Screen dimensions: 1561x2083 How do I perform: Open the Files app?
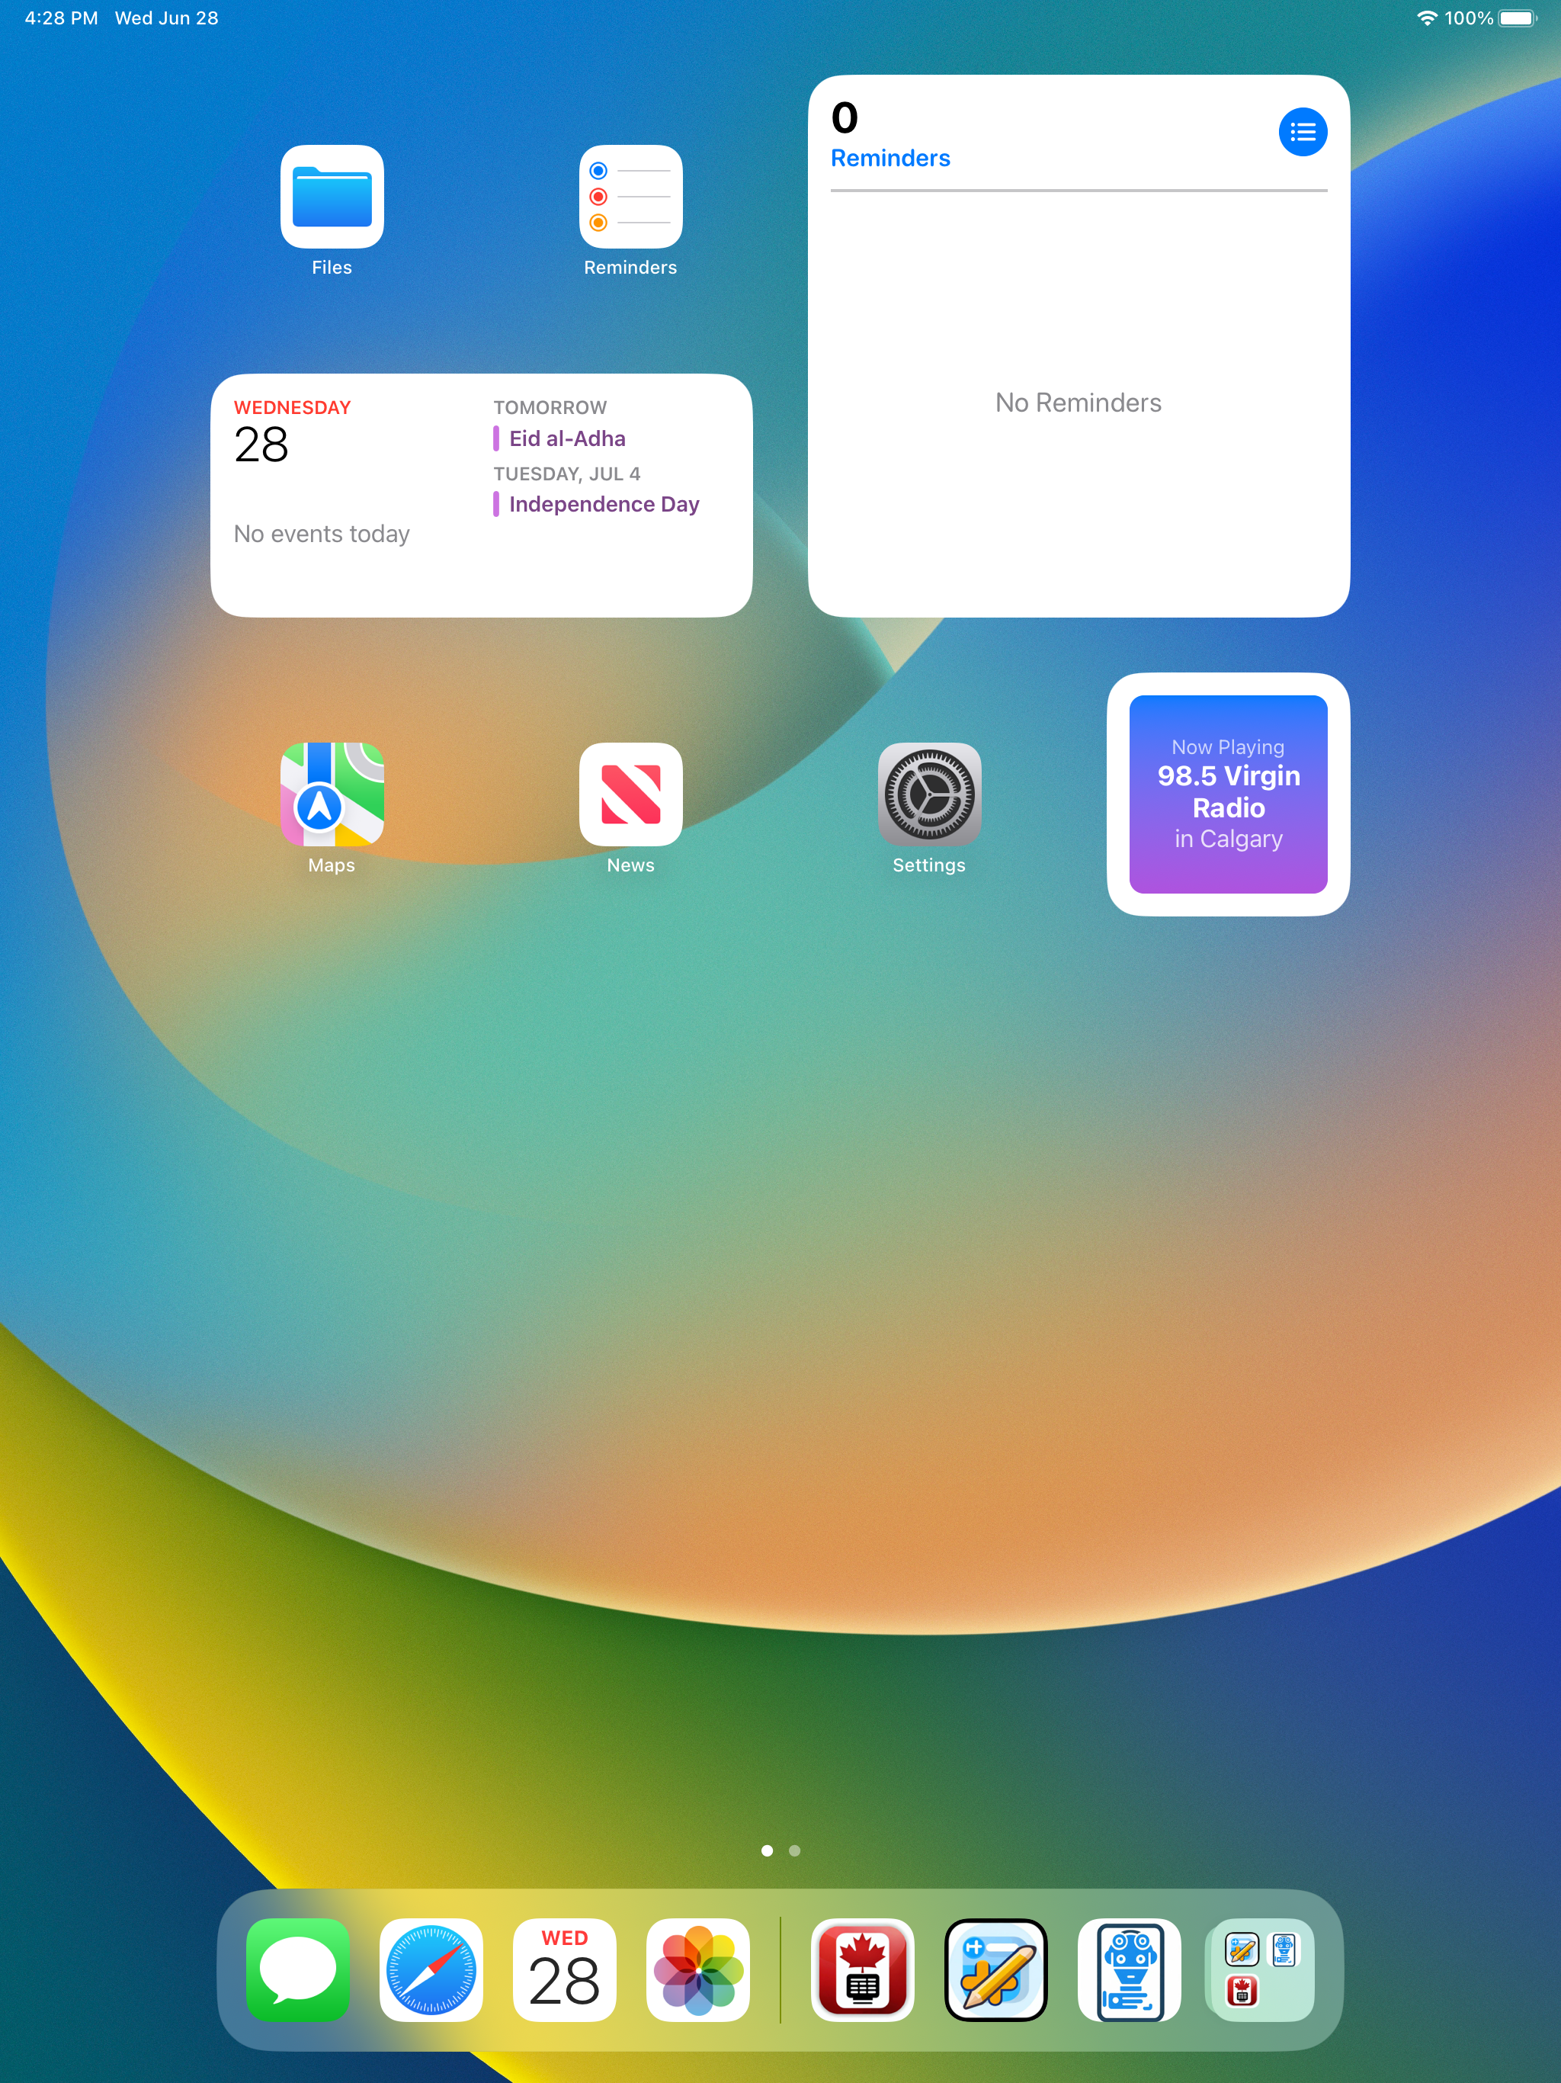[x=332, y=197]
